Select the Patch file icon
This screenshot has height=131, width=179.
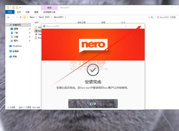pyautogui.click(x=36, y=34)
